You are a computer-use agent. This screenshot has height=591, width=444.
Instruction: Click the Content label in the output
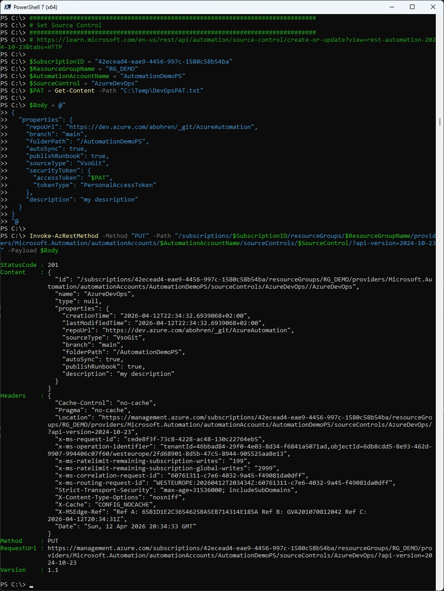(x=13, y=272)
